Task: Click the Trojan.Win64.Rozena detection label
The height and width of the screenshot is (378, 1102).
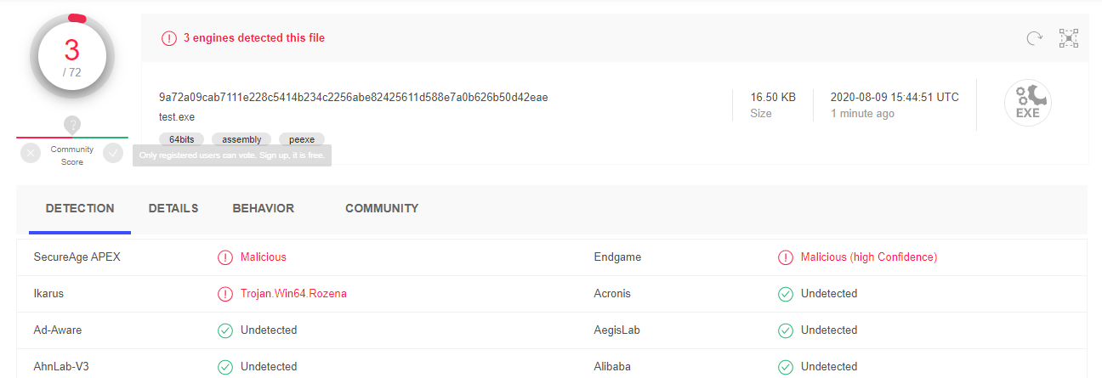Action: click(293, 294)
